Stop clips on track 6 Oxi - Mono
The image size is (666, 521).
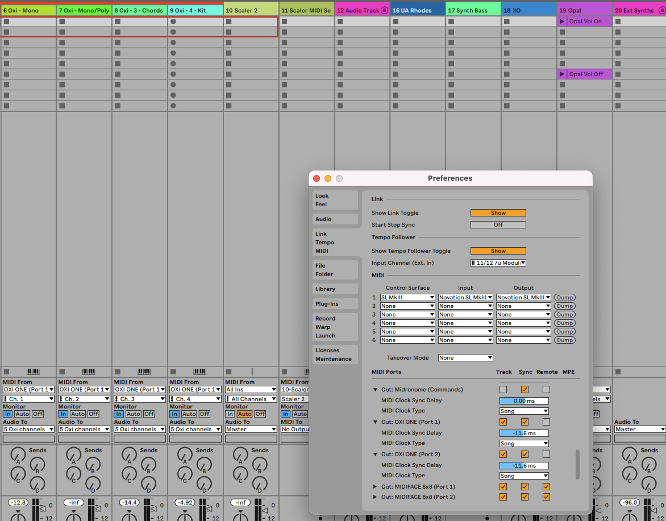[6, 372]
